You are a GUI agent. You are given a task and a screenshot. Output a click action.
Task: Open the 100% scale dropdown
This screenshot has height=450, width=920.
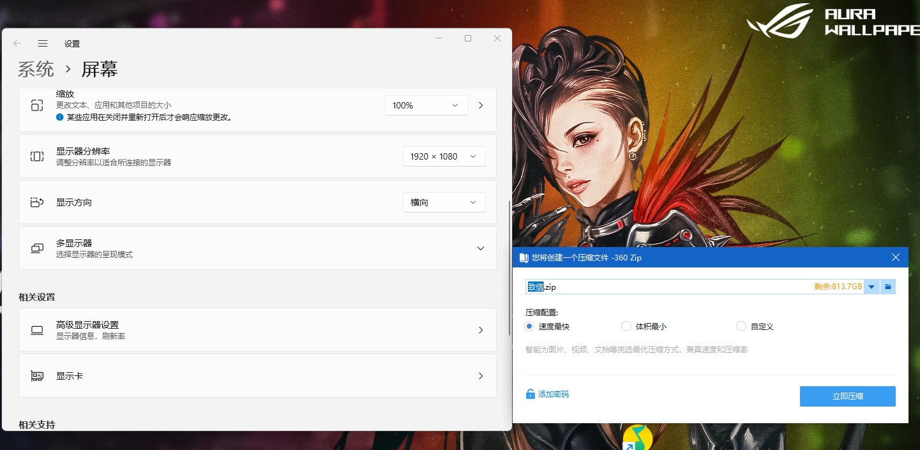pyautogui.click(x=426, y=105)
